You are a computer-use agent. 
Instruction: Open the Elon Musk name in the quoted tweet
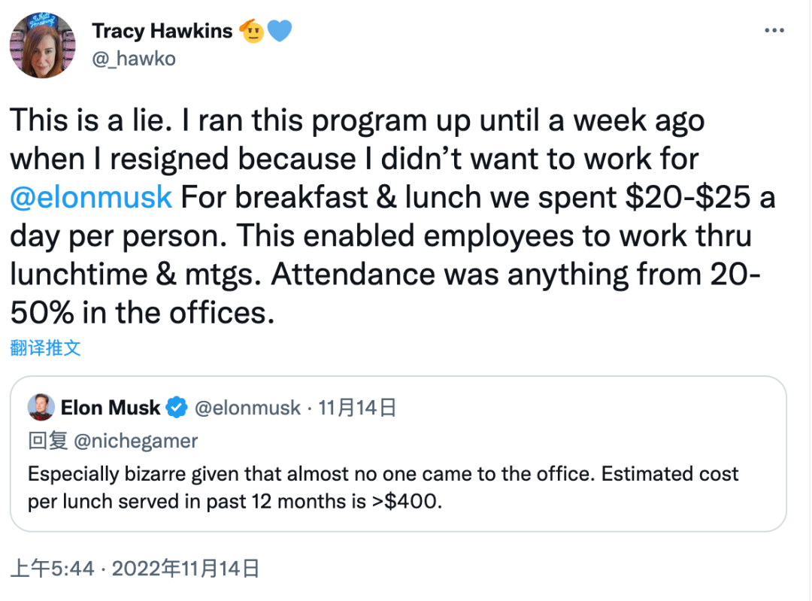coord(110,408)
